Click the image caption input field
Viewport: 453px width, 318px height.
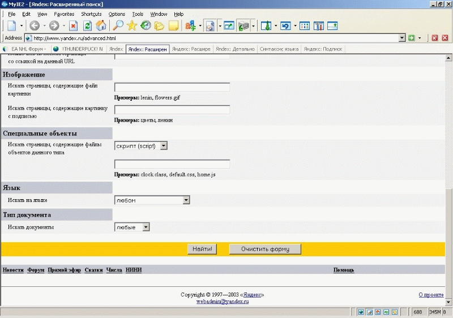(x=172, y=110)
